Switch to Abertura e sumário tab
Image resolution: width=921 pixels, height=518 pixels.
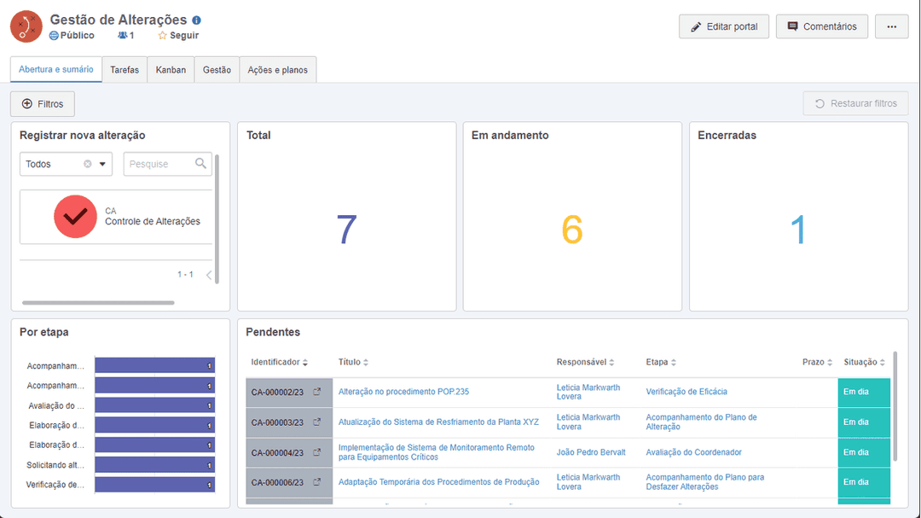tap(55, 69)
